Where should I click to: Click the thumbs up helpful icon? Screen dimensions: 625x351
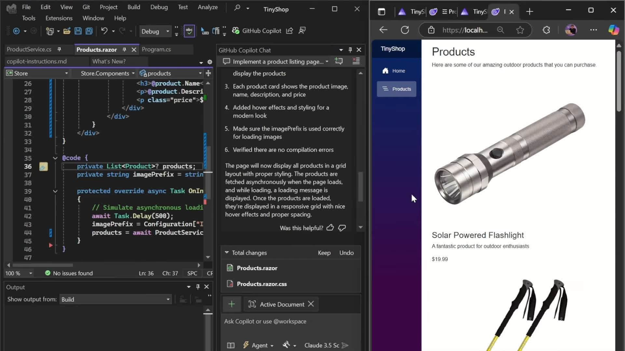[x=330, y=228]
